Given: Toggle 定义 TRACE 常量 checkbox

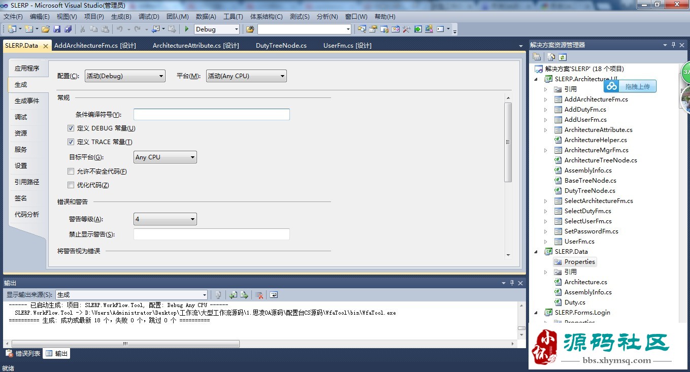Looking at the screenshot, I should [71, 142].
